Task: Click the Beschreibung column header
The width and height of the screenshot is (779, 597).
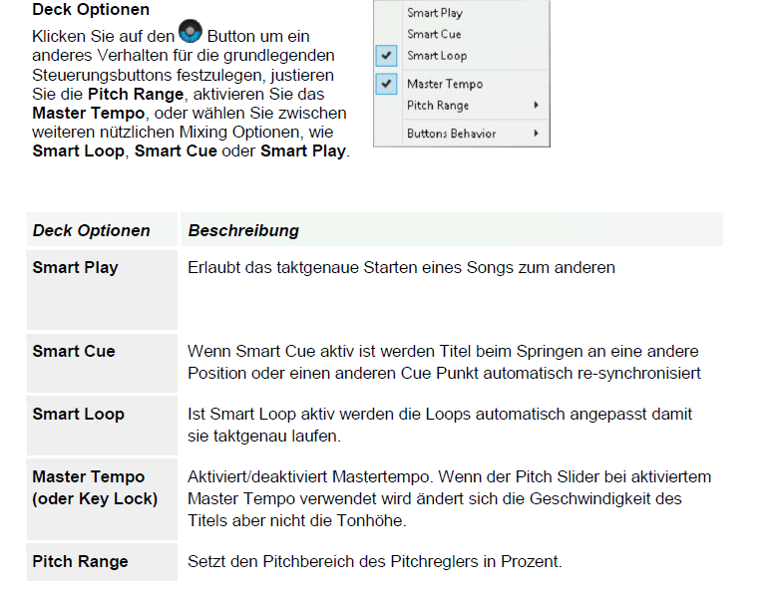Action: coord(243,230)
